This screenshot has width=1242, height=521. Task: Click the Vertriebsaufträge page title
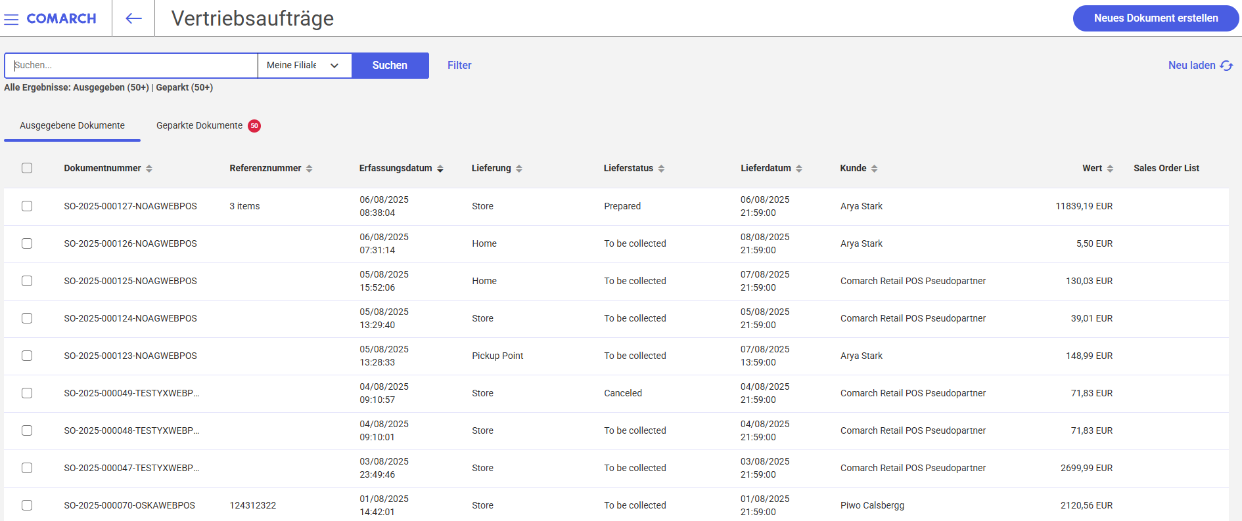coord(252,18)
